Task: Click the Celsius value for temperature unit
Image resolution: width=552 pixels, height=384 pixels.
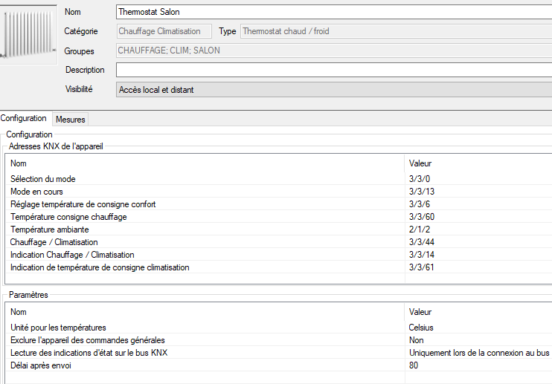Action: (420, 328)
